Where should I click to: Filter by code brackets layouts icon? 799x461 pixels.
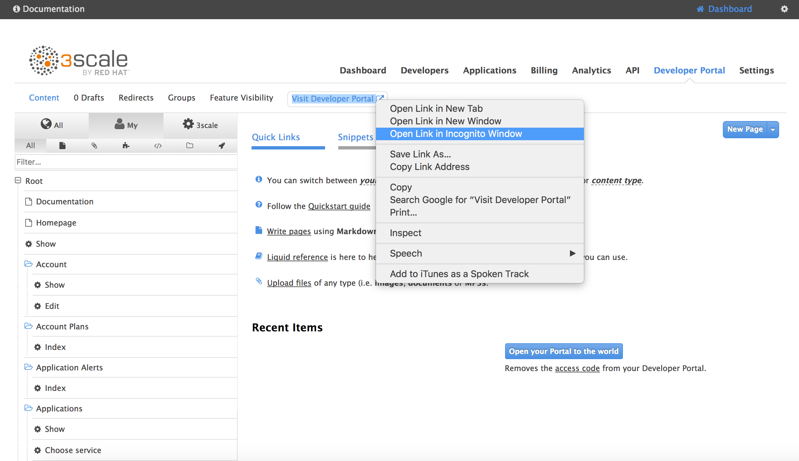[x=158, y=146]
